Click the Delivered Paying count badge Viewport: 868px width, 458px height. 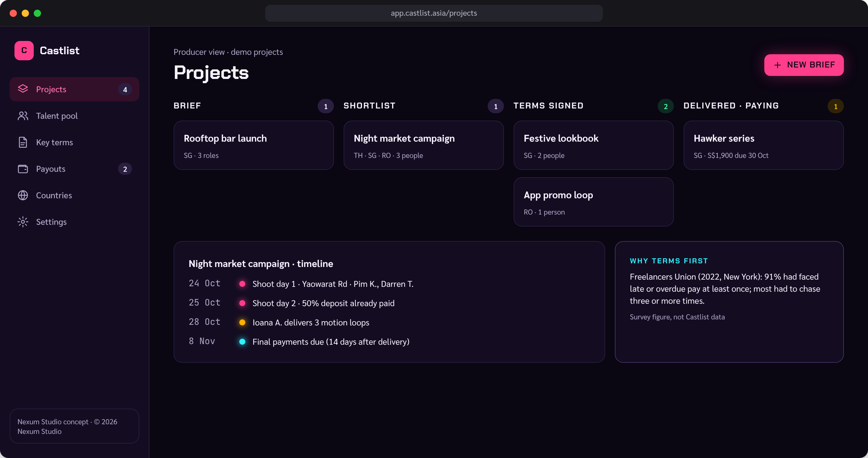(x=836, y=106)
